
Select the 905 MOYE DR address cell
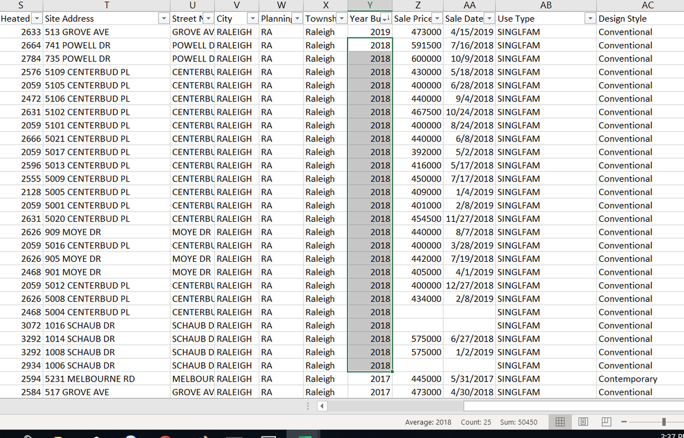pos(107,258)
